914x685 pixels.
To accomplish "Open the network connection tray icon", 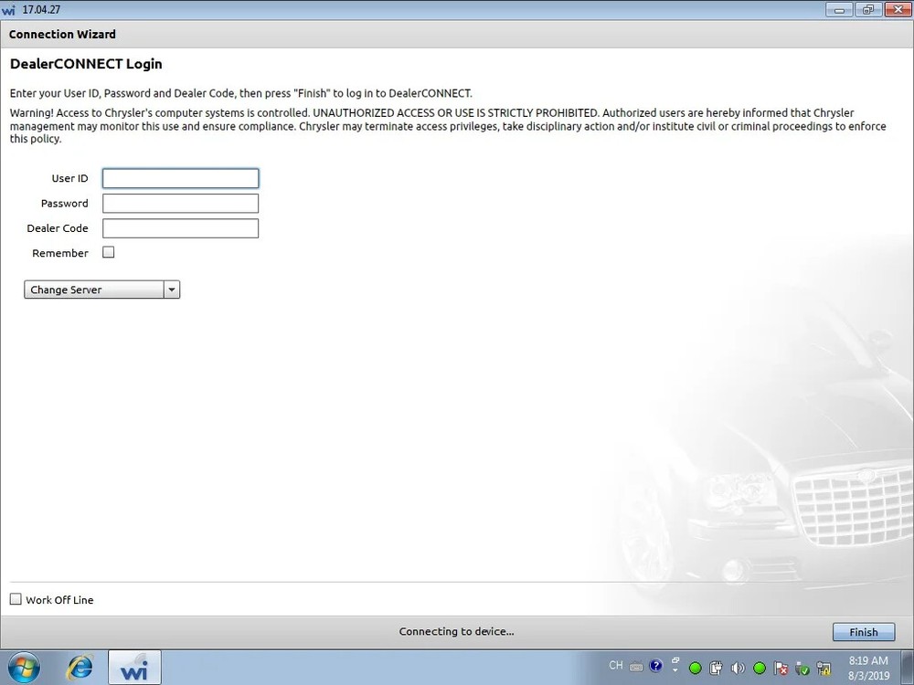I will (824, 669).
